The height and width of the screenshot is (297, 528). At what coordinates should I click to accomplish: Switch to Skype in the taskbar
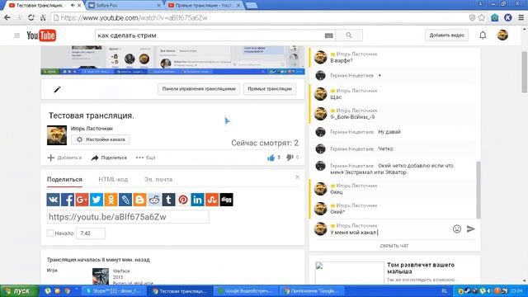tap(115, 291)
